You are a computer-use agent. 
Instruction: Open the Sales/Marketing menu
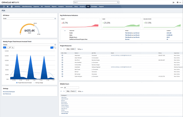26,6
